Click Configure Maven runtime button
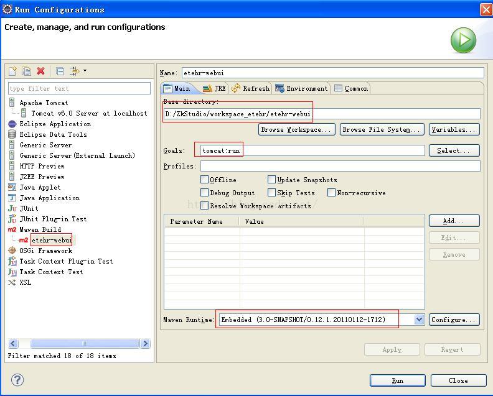Screen dimensions: 493x396 [x=454, y=320]
